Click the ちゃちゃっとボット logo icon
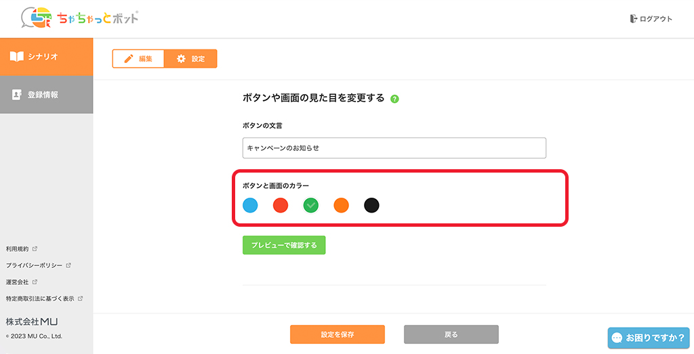694x354 pixels. 37,18
